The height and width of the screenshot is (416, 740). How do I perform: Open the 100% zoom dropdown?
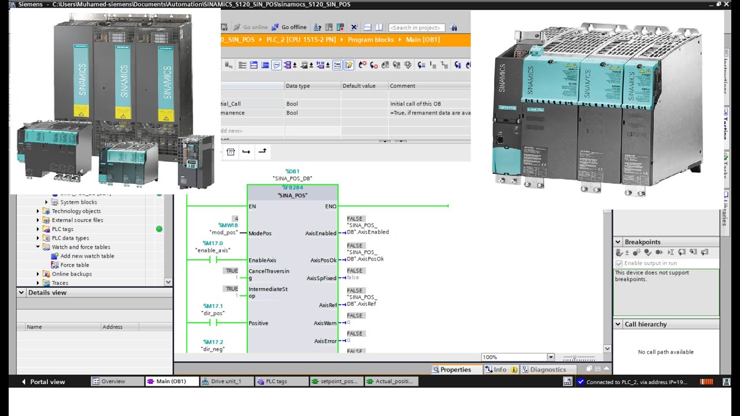click(550, 357)
